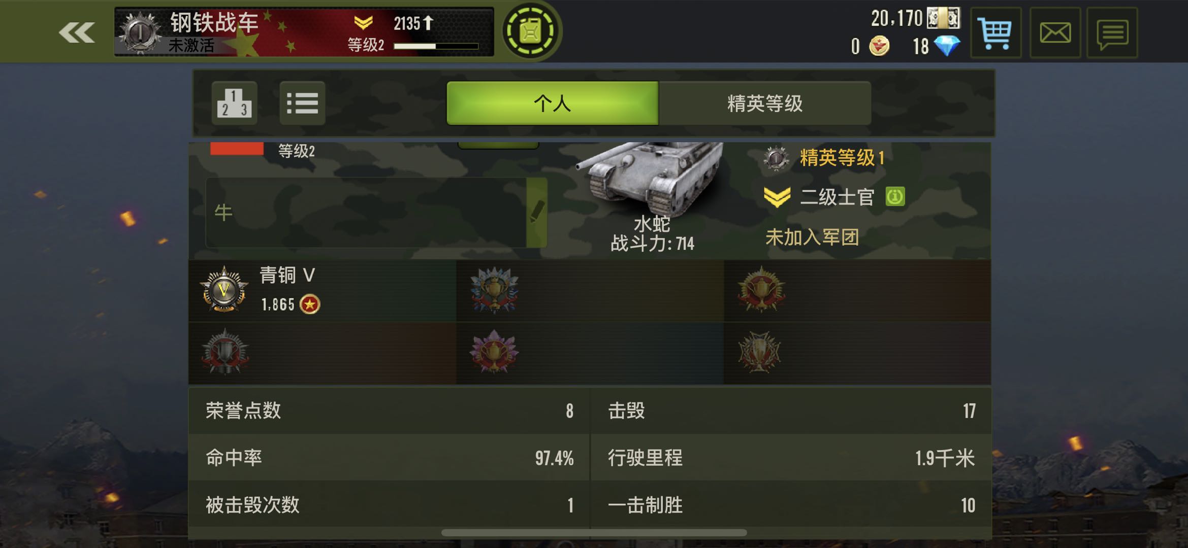Tap the double-arrow back icon
The height and width of the screenshot is (548, 1188).
pyautogui.click(x=77, y=33)
